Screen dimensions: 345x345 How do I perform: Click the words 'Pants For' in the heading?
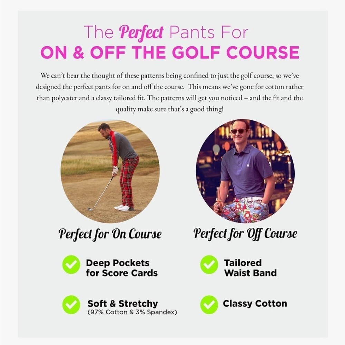pos(209,32)
